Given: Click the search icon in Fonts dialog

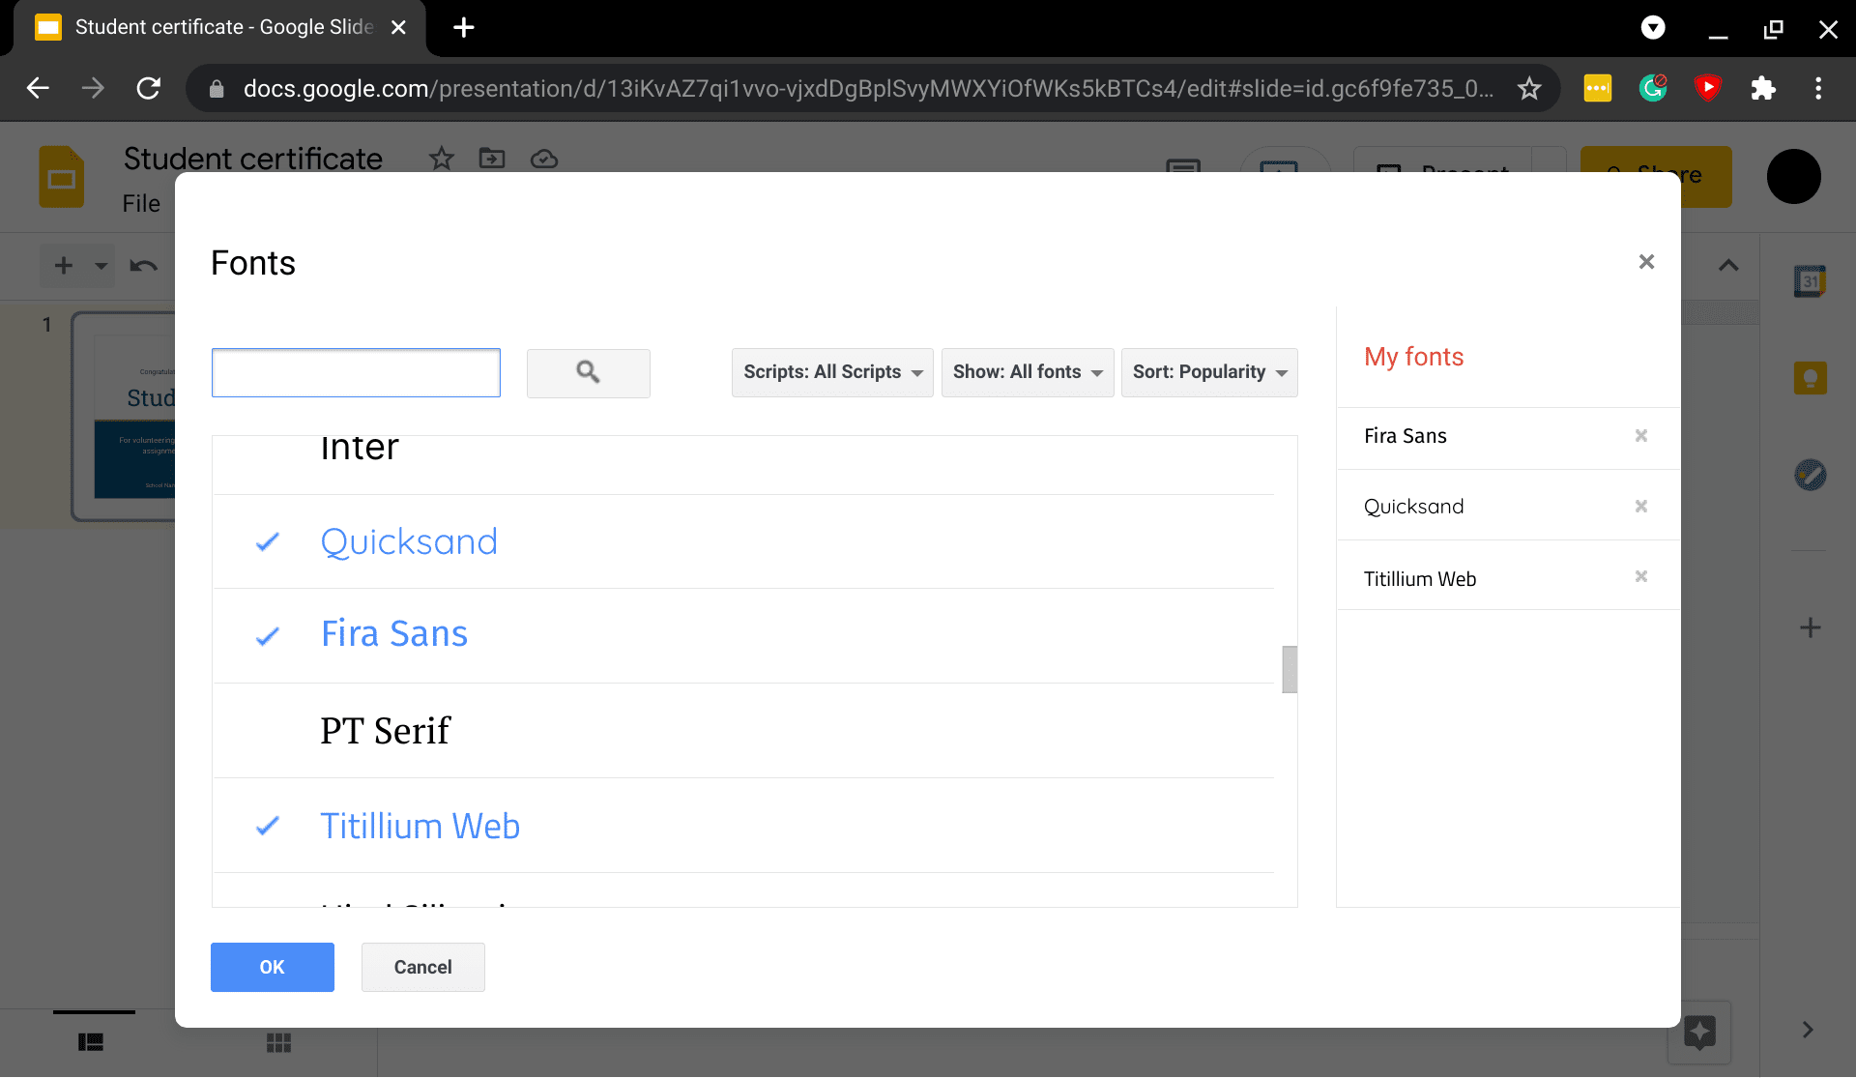Looking at the screenshot, I should pyautogui.click(x=589, y=372).
